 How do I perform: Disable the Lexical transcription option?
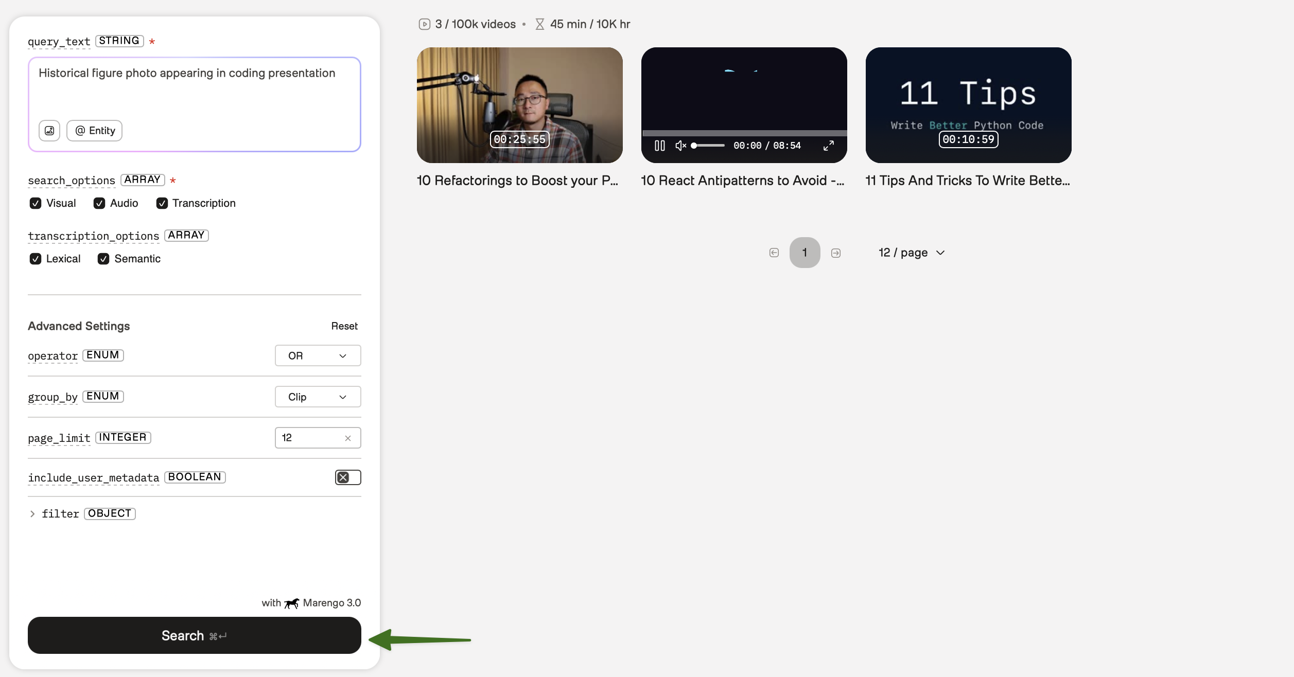click(x=36, y=259)
